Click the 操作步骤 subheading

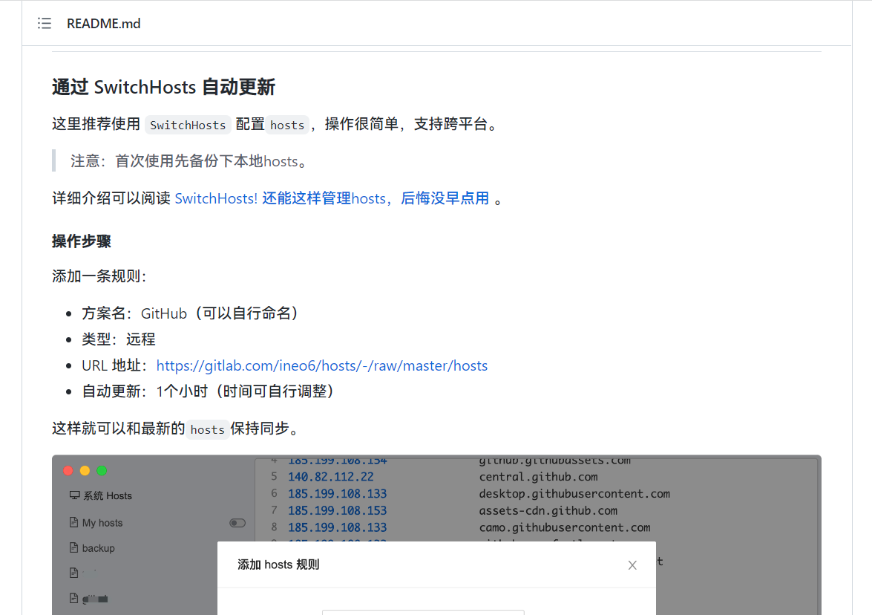[x=82, y=241]
